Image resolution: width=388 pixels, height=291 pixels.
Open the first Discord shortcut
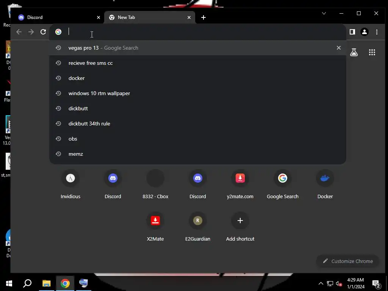pos(113,185)
